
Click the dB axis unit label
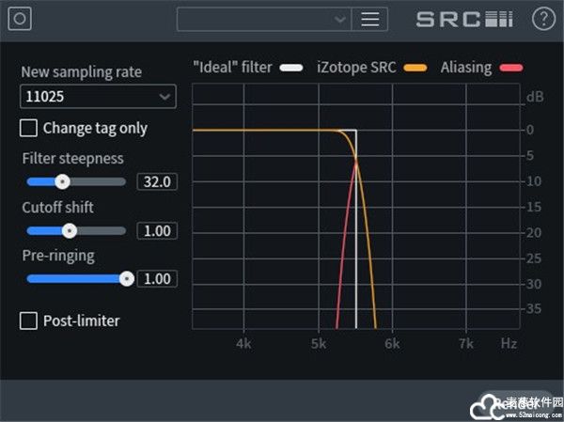[x=535, y=97]
